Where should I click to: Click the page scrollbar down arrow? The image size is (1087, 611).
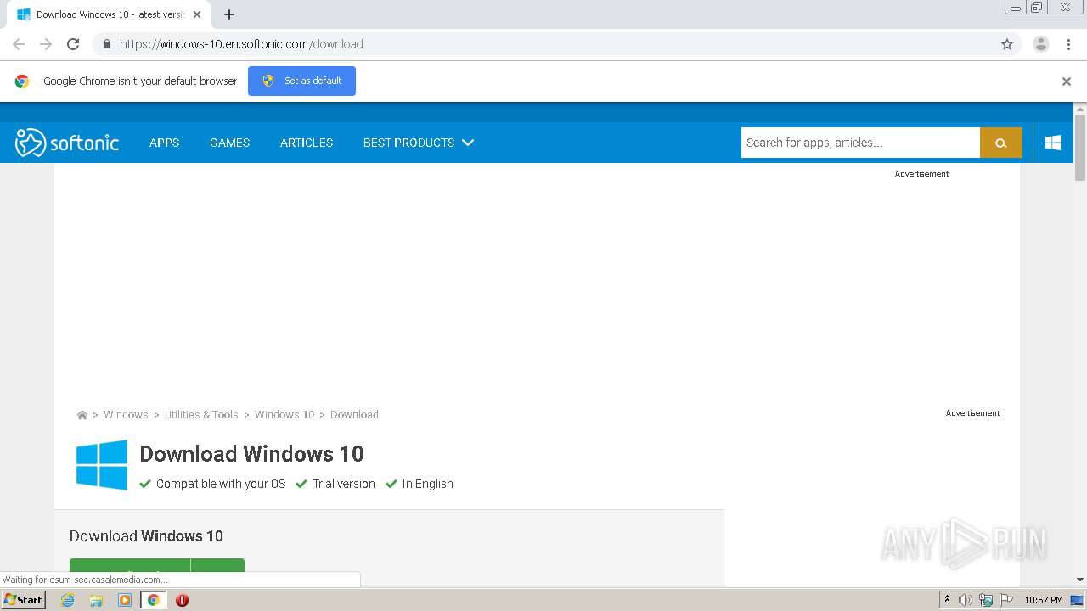click(x=1080, y=580)
